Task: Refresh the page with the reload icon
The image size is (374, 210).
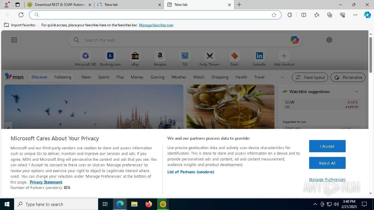Action: pos(21,15)
